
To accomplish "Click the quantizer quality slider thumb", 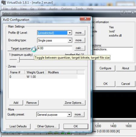I will coord(18,60).
